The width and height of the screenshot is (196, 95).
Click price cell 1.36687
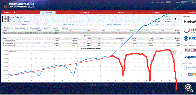[151, 43]
